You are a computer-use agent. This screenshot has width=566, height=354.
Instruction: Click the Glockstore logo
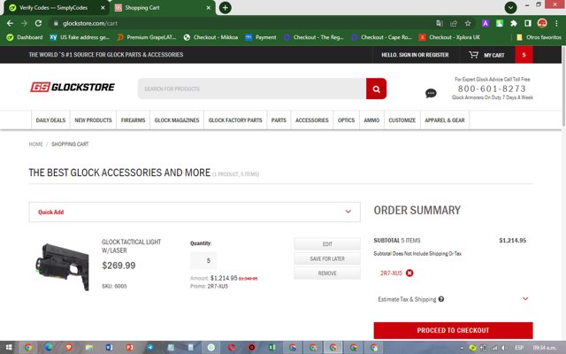pos(73,87)
